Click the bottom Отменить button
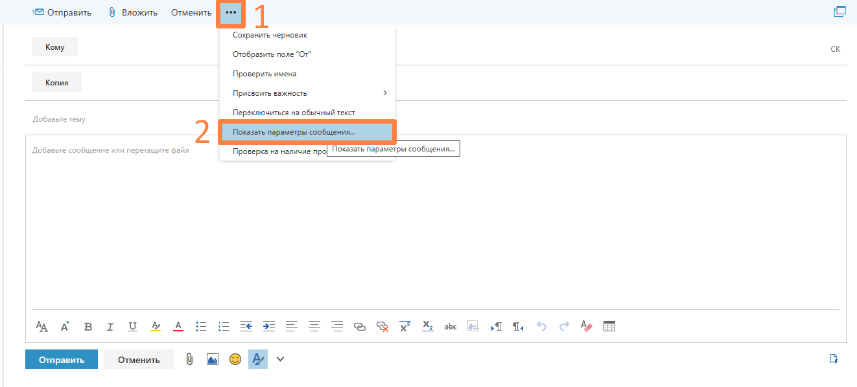This screenshot has height=387, width=857. tap(139, 359)
